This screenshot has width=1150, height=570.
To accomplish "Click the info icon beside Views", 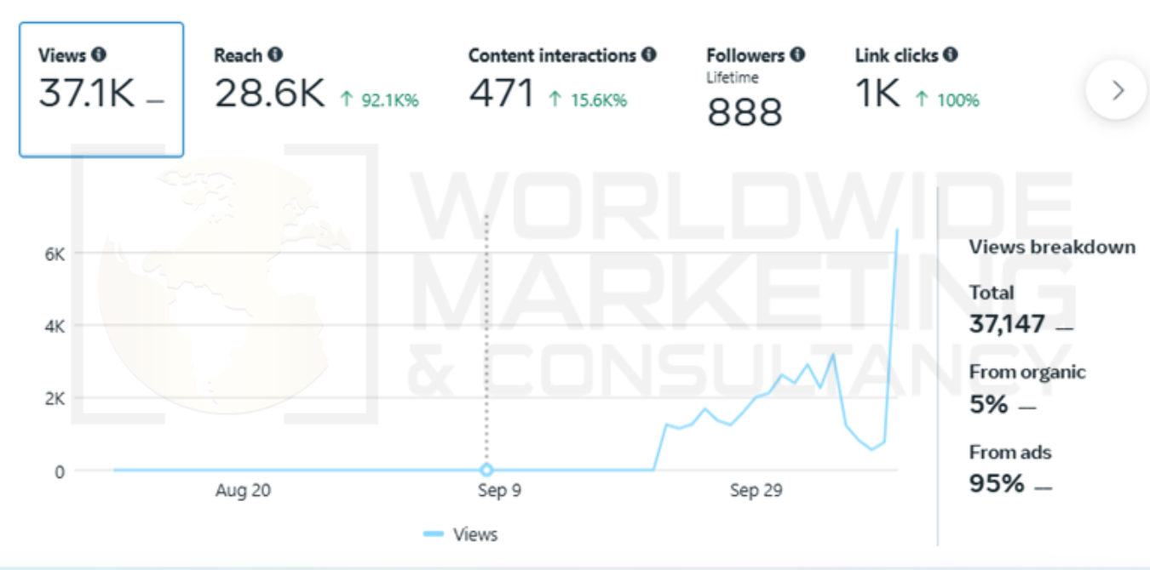I will pos(99,55).
